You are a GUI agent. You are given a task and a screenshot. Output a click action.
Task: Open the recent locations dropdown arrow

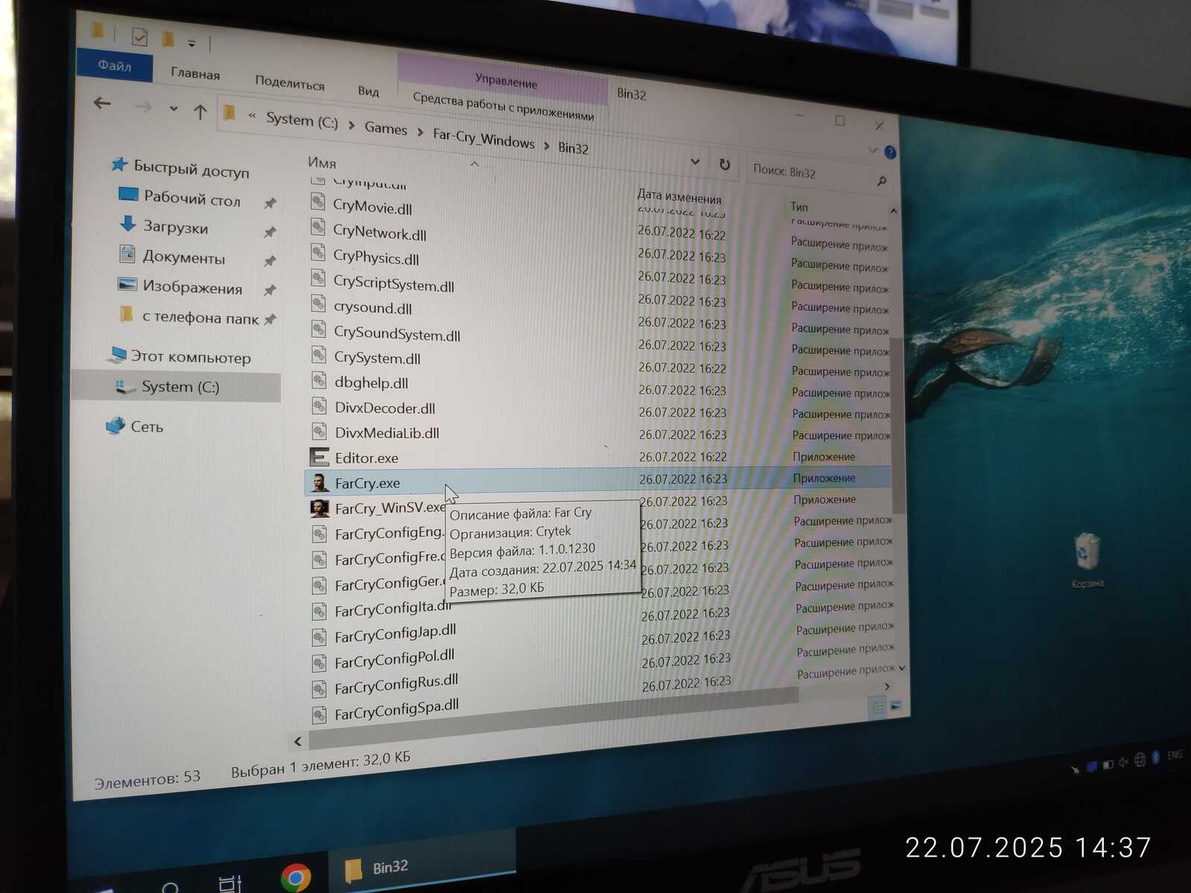coord(173,109)
